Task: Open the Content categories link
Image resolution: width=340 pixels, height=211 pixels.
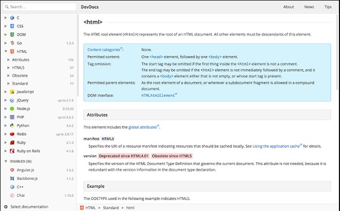Action: point(105,50)
